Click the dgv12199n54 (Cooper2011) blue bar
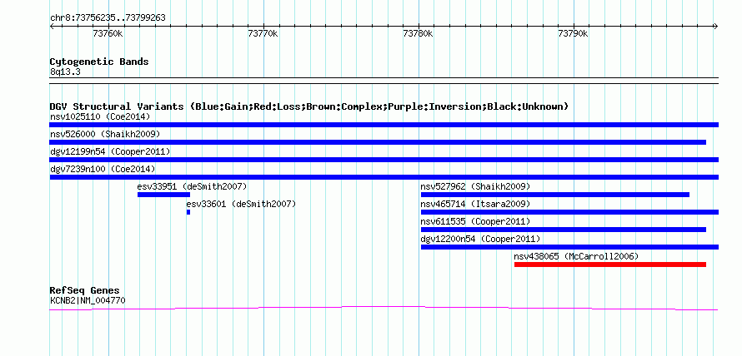The width and height of the screenshot is (742, 356). (x=384, y=160)
